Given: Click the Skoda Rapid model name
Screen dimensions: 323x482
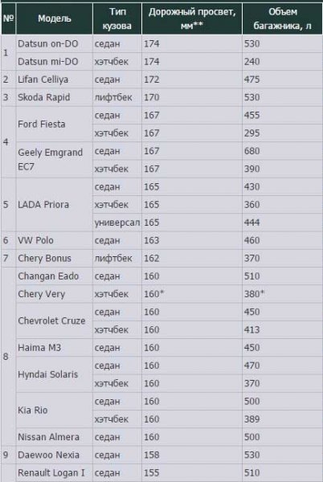Looking at the screenshot, I should tap(44, 97).
